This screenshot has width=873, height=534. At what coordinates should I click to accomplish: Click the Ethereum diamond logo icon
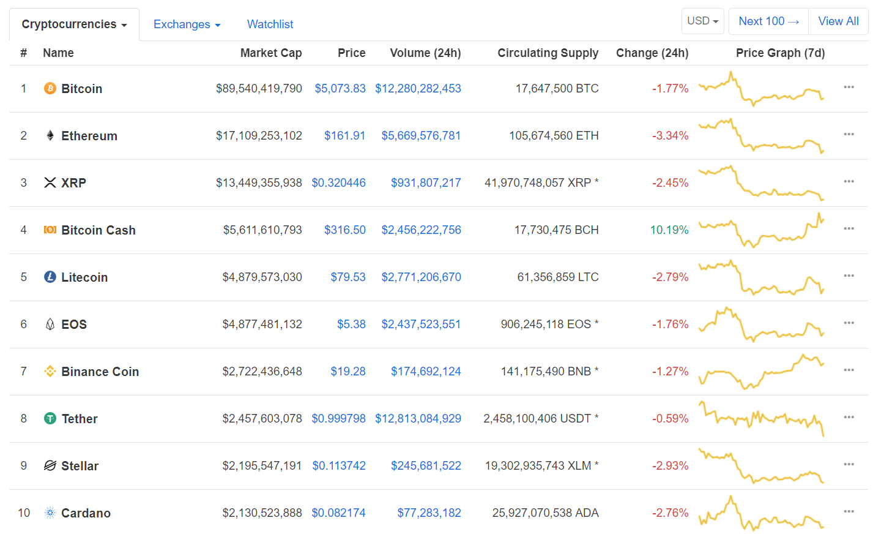(50, 135)
